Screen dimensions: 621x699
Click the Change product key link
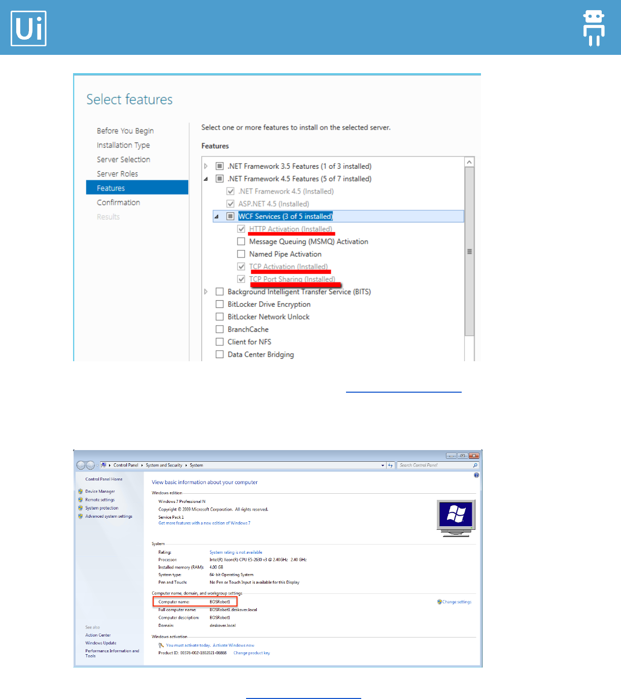tap(252, 653)
